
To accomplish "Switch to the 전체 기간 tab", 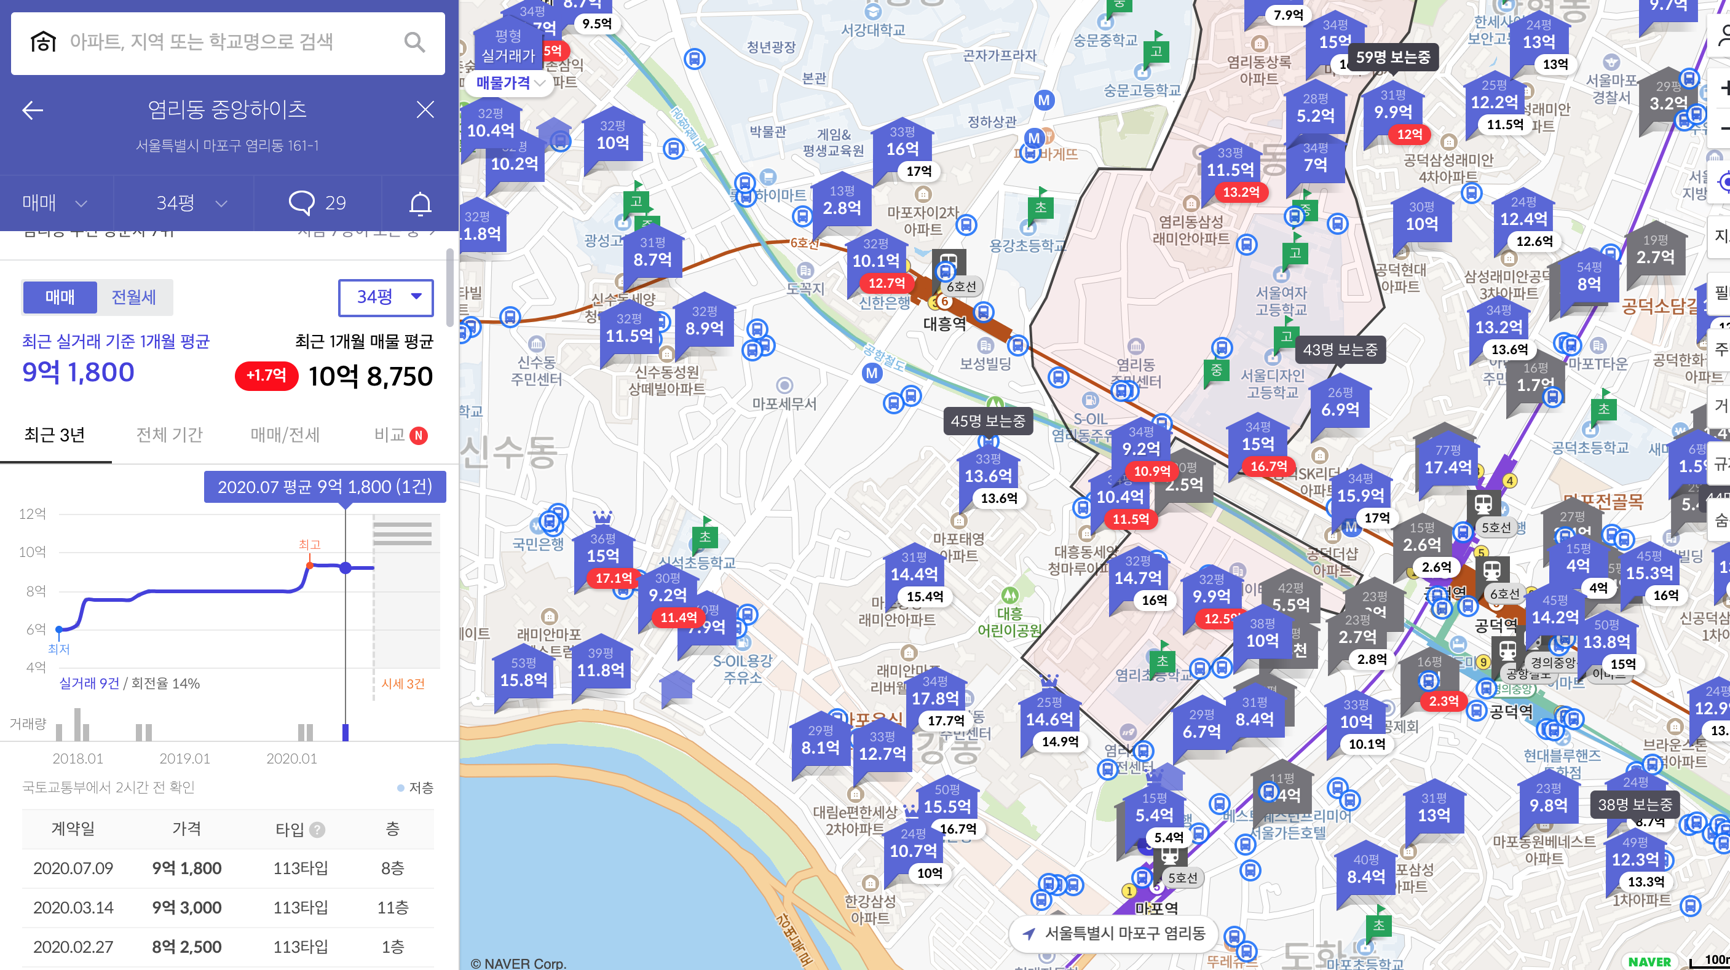I will pos(169,435).
